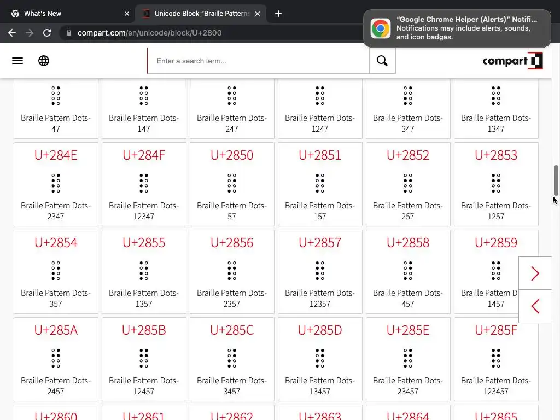Select text Braille Pattern Dots-1247
The height and width of the screenshot is (420, 560).
pyautogui.click(x=320, y=123)
